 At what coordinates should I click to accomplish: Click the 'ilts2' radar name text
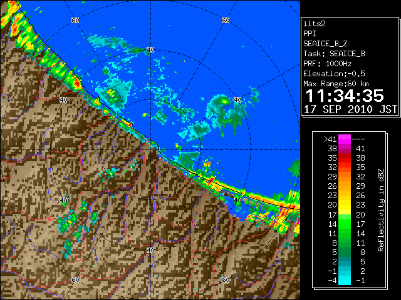tap(315, 24)
